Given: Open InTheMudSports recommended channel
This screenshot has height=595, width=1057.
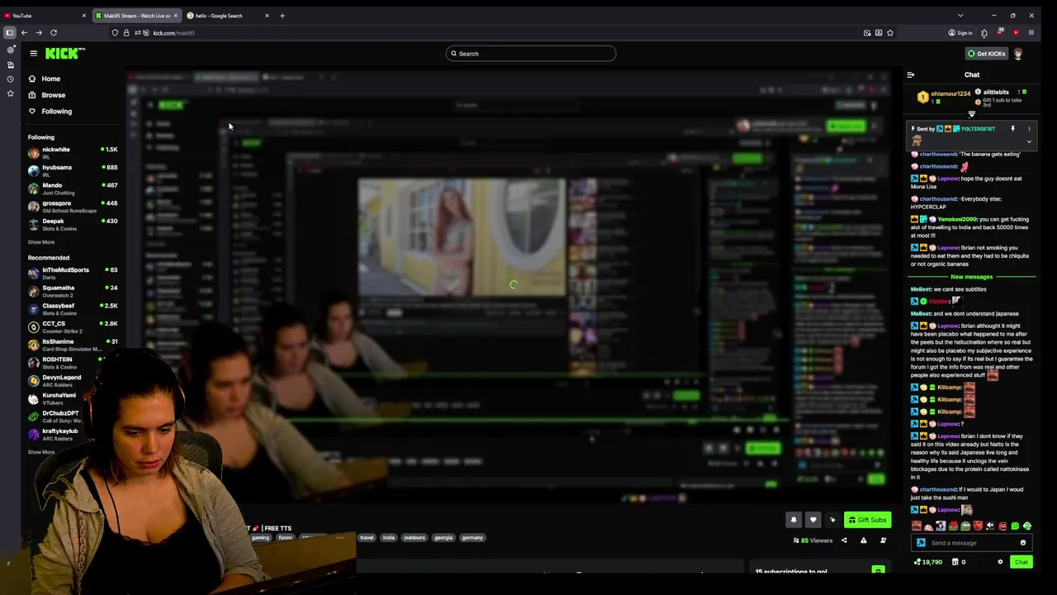Looking at the screenshot, I should [73, 273].
